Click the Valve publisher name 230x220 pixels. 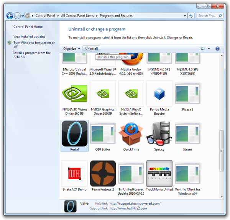[x=84, y=203]
